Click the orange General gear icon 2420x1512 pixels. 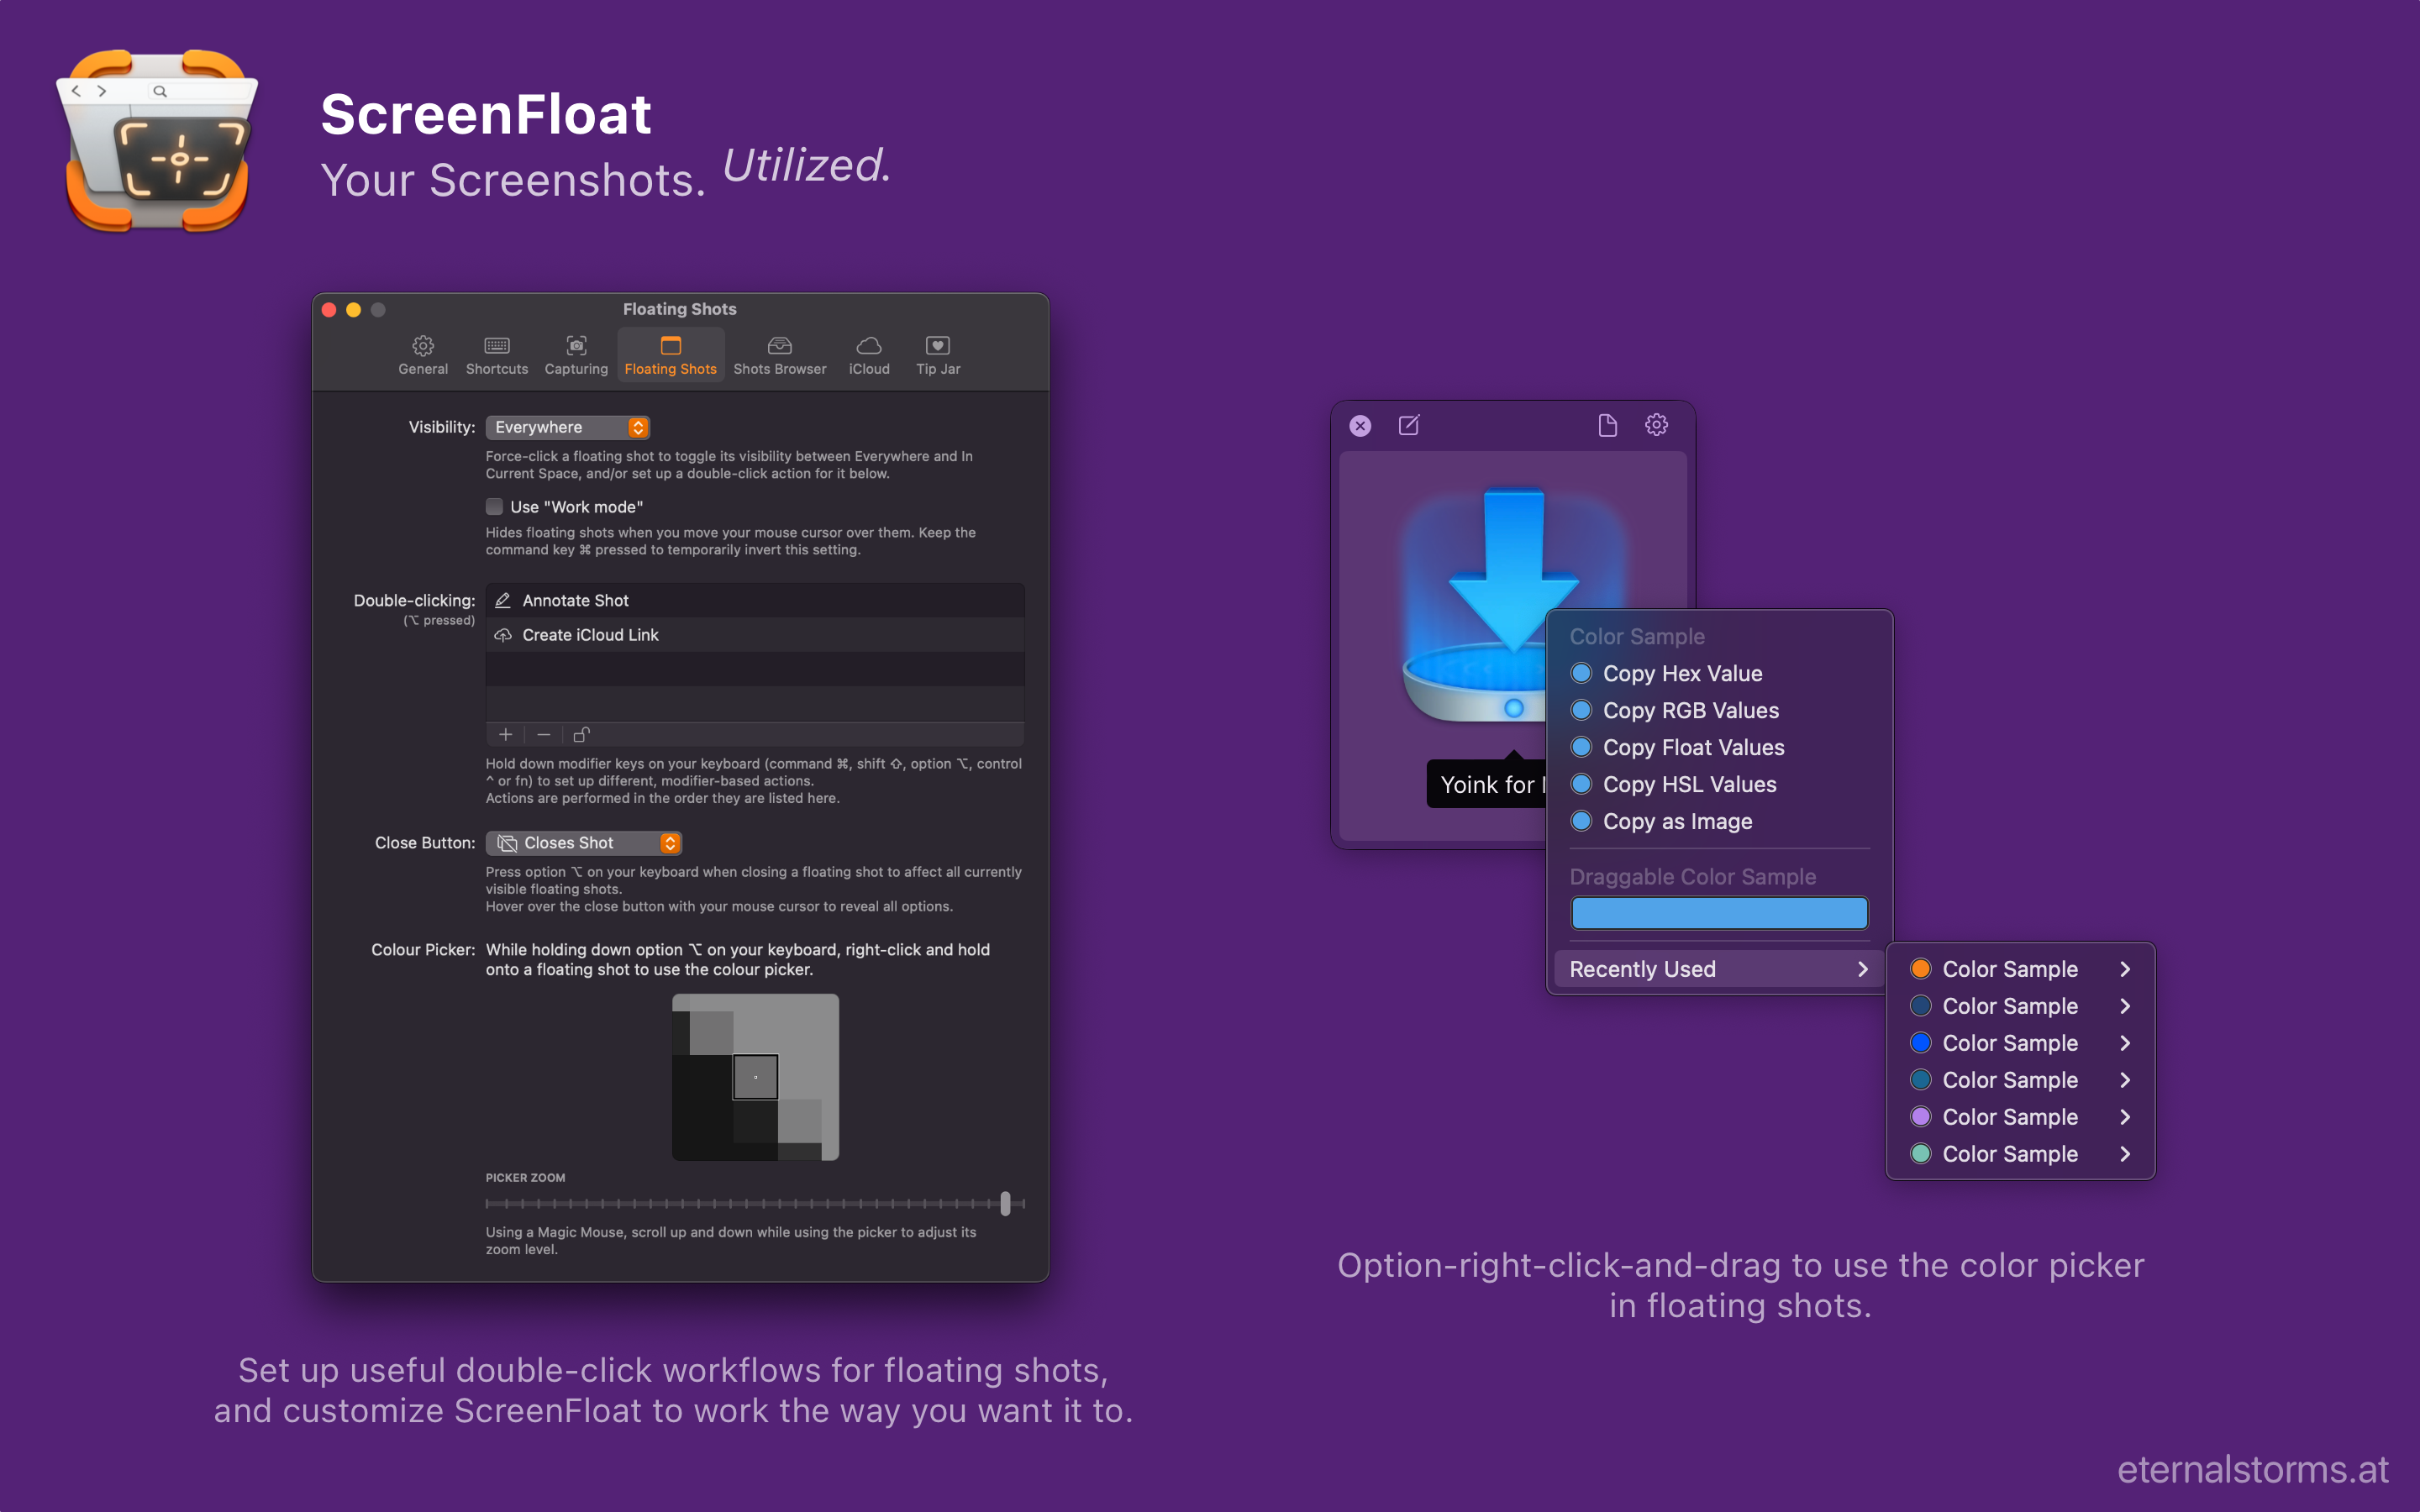coord(423,346)
